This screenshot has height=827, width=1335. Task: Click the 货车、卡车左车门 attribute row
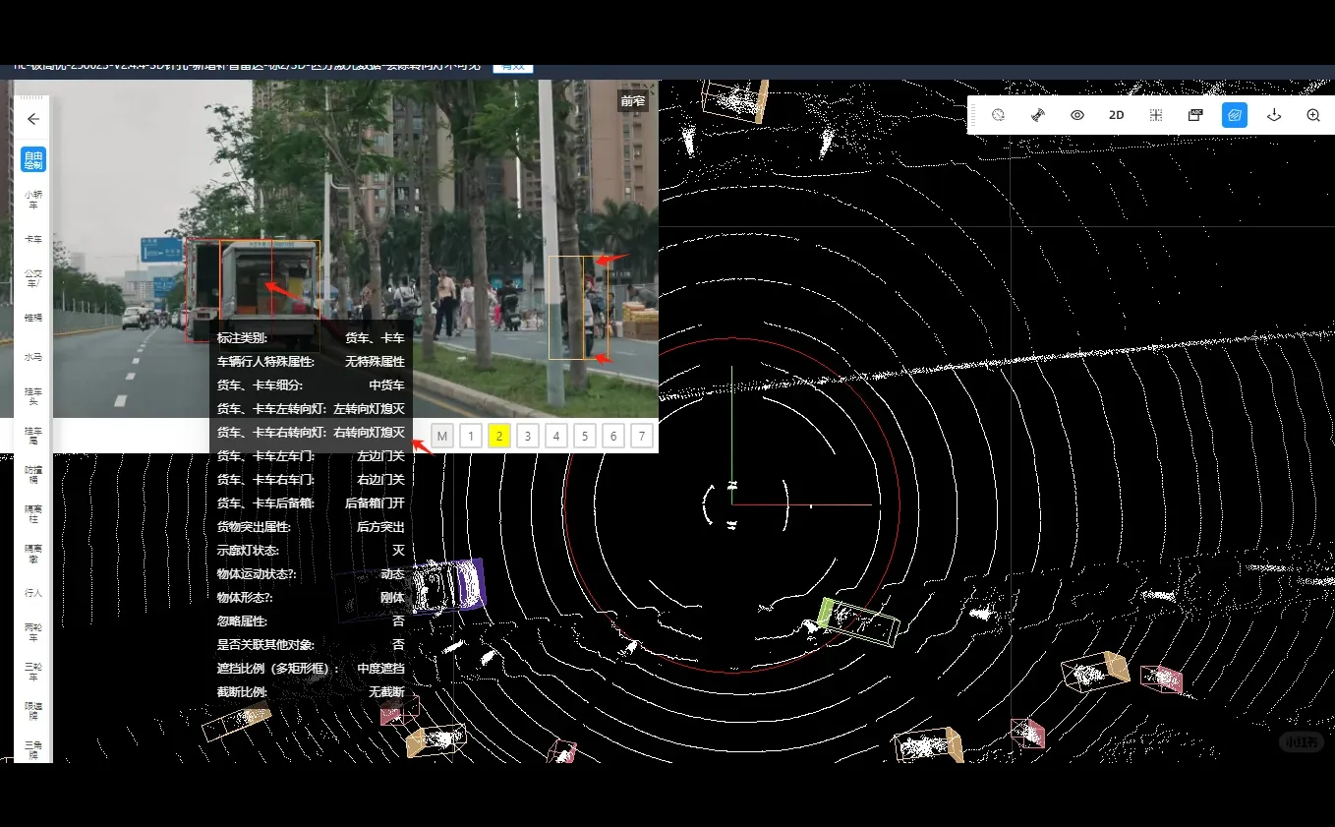tap(311, 456)
